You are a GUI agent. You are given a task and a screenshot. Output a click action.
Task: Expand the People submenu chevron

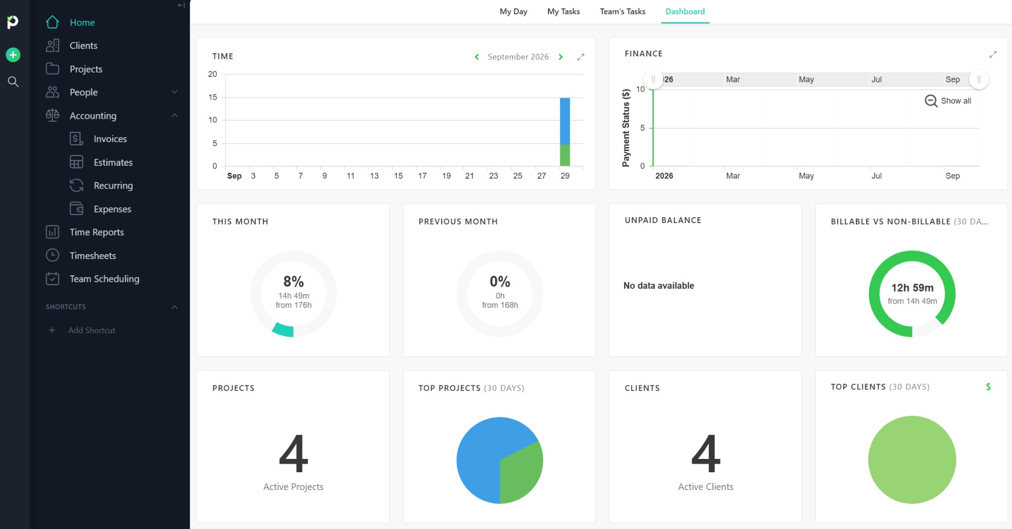point(174,92)
